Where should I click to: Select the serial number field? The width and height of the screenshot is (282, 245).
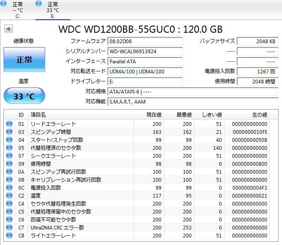tap(145, 51)
